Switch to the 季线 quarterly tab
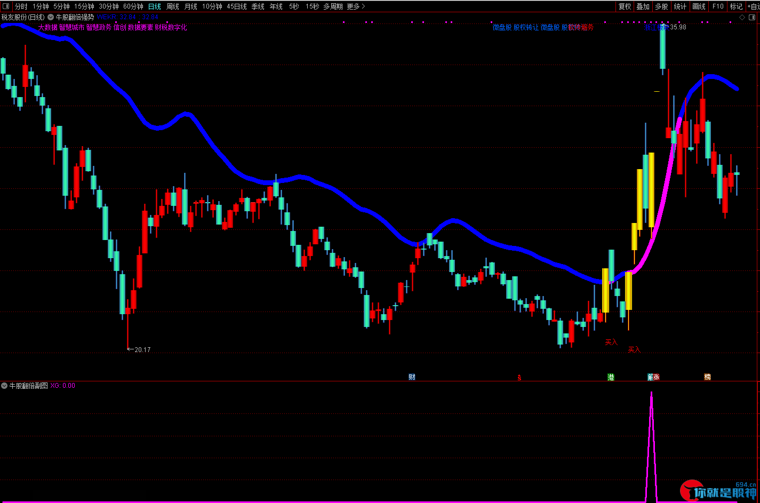 tap(258, 6)
